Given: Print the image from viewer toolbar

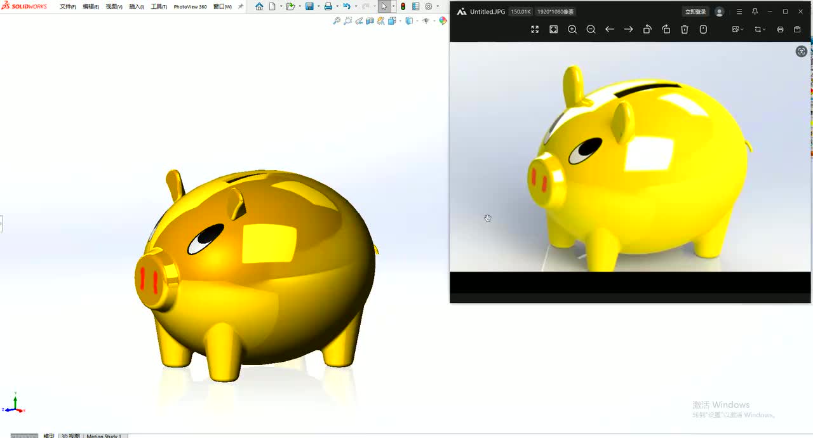Looking at the screenshot, I should click(x=780, y=29).
